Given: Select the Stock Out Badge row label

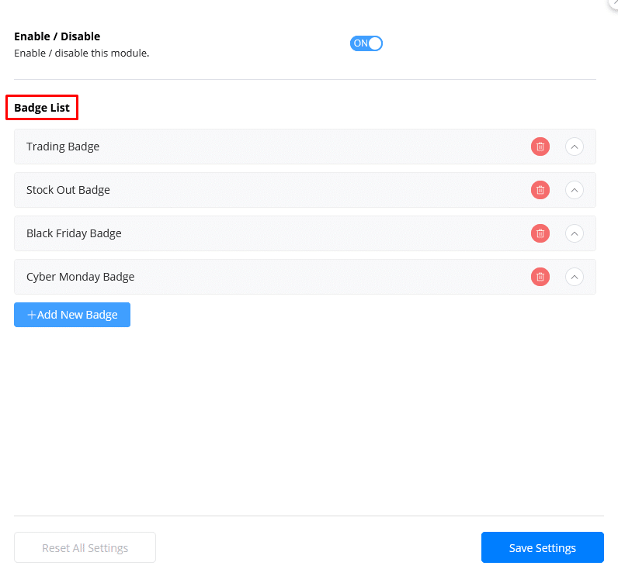Looking at the screenshot, I should click(x=68, y=190).
